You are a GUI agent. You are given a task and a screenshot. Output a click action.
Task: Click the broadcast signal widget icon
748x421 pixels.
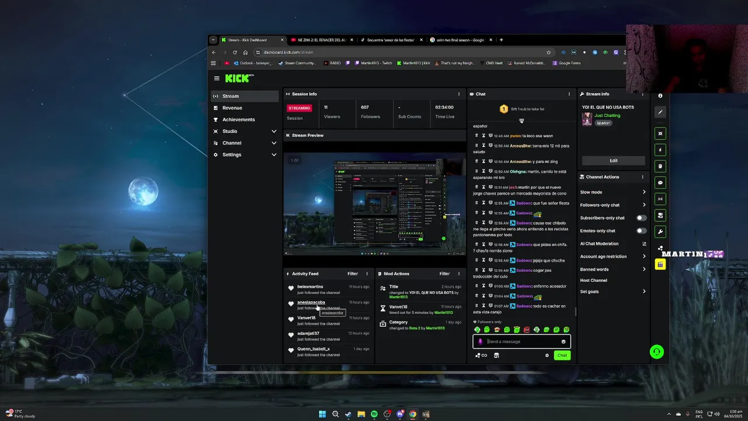(x=660, y=199)
